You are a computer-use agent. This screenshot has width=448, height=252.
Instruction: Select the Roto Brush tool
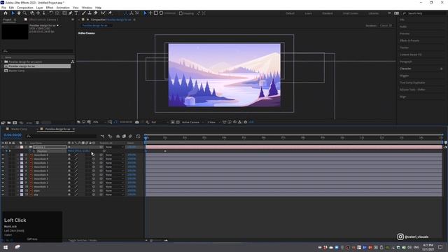click(x=103, y=13)
